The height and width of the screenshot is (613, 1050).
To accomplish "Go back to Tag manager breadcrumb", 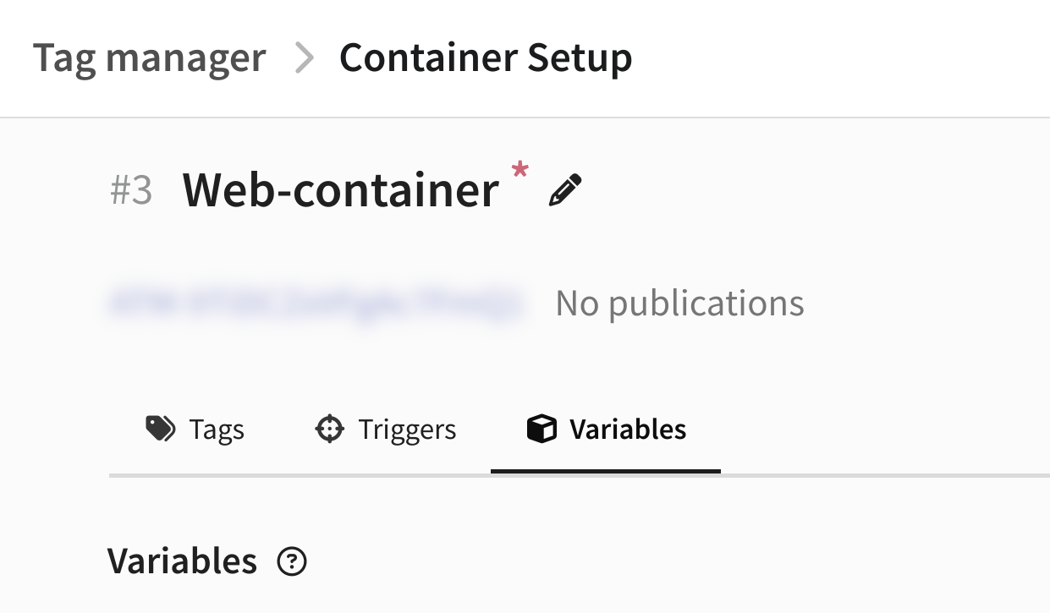I will (x=150, y=58).
